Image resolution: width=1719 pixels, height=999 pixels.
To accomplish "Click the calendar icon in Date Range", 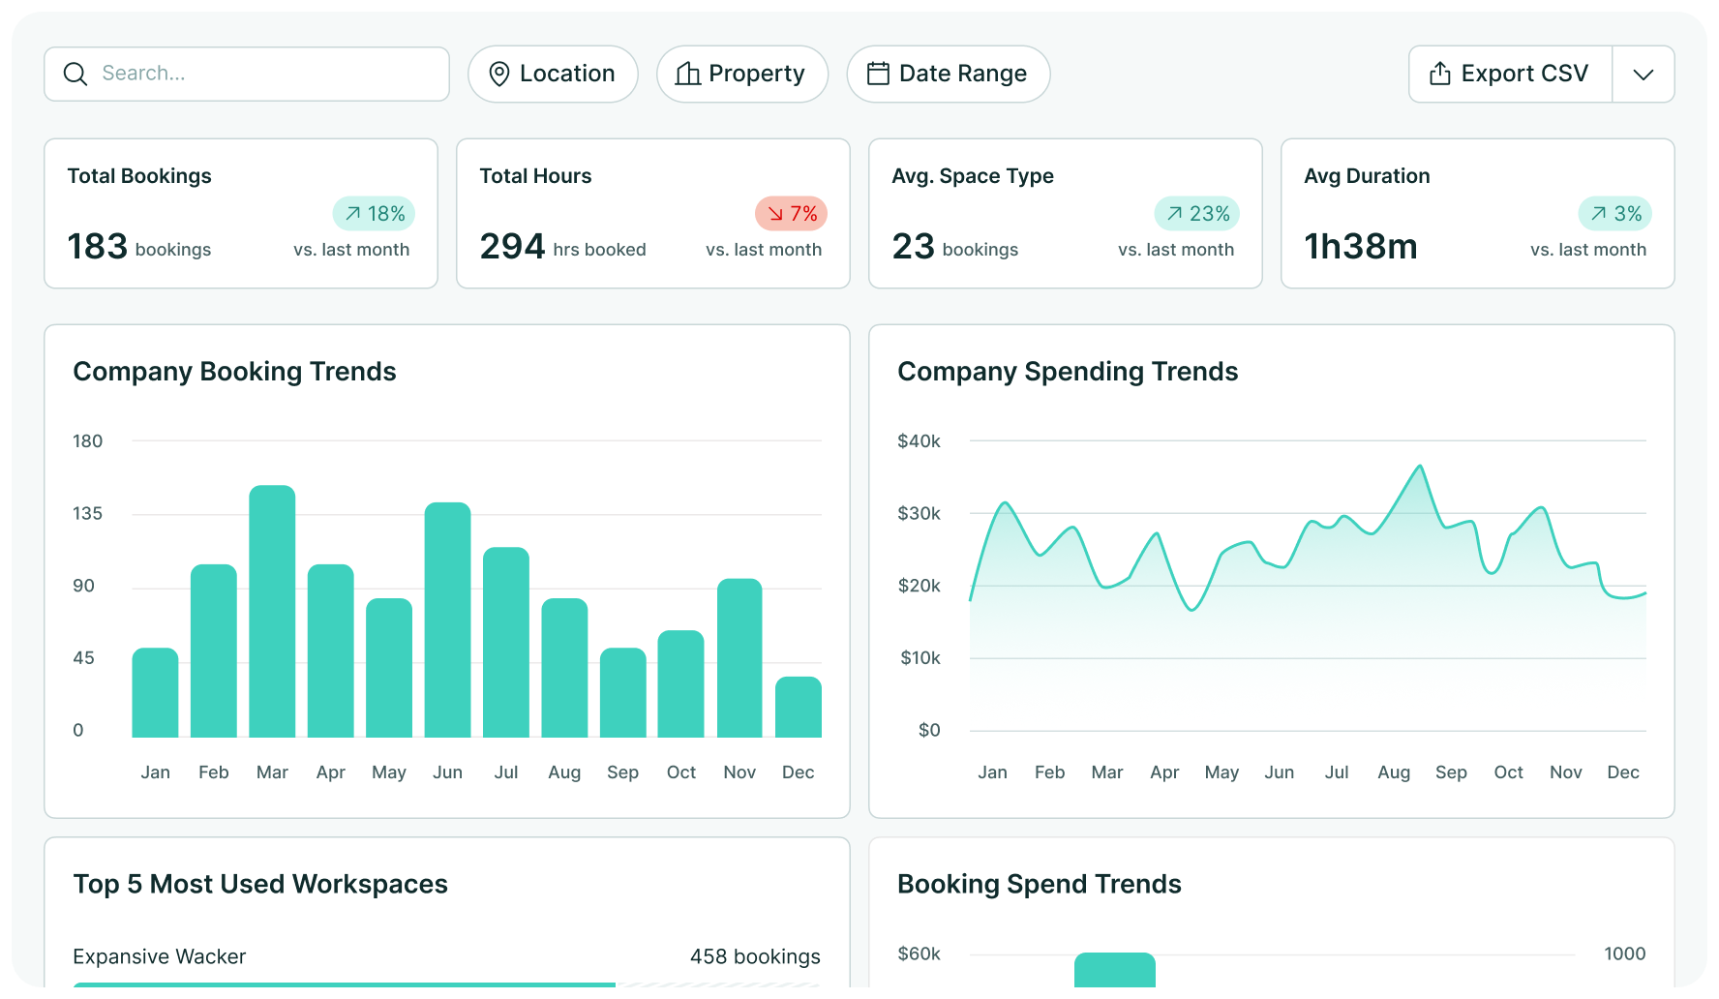I will (x=878, y=74).
